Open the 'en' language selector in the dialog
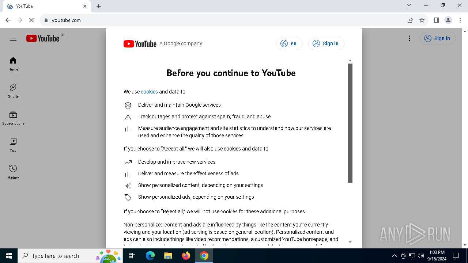The image size is (468, 263). (x=289, y=43)
